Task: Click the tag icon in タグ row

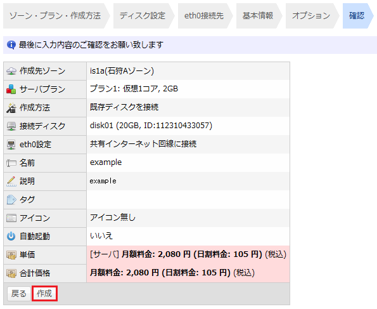Action: coord(11,200)
